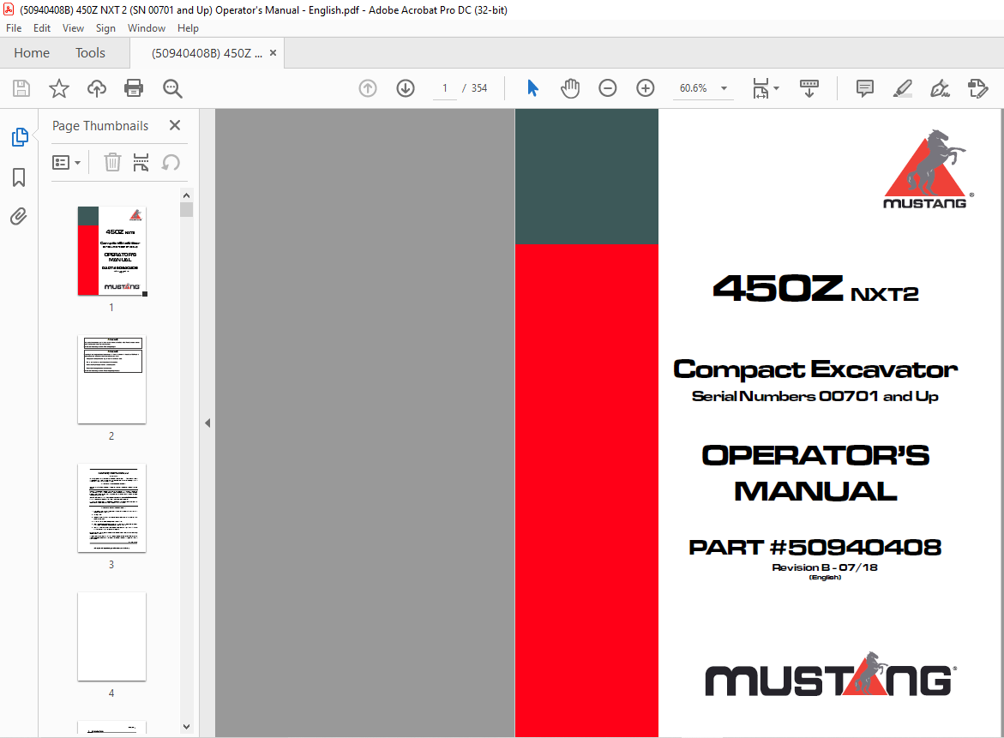
Task: Rotate pages in thumbnails panel
Action: 171,163
